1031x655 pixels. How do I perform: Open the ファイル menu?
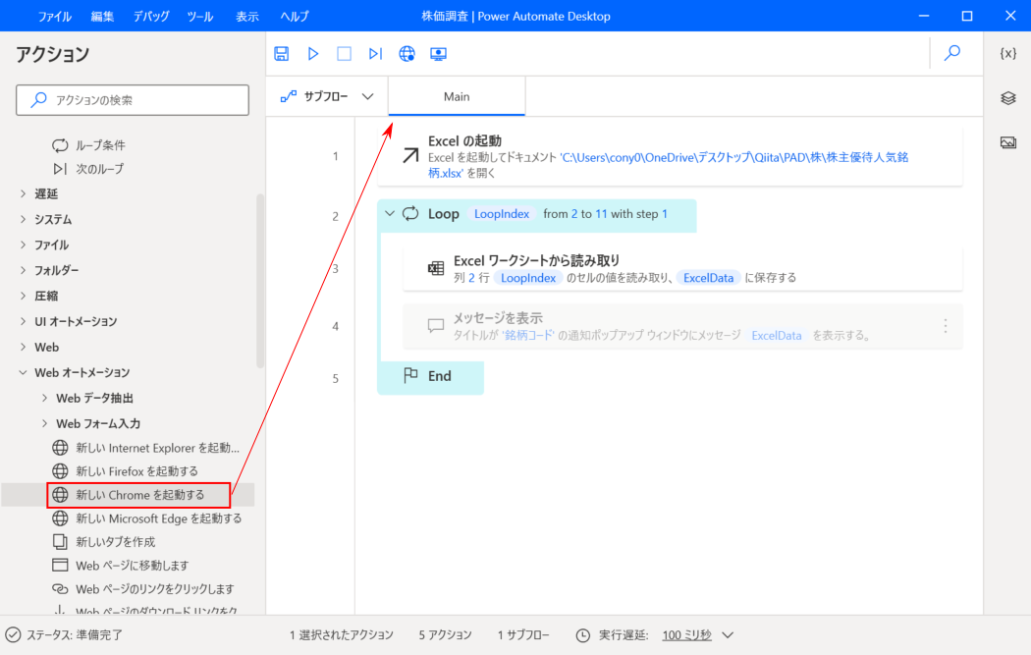pos(54,16)
